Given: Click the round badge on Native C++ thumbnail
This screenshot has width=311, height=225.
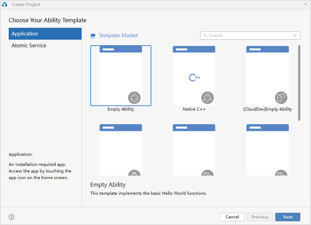Looking at the screenshot, I should [208, 97].
